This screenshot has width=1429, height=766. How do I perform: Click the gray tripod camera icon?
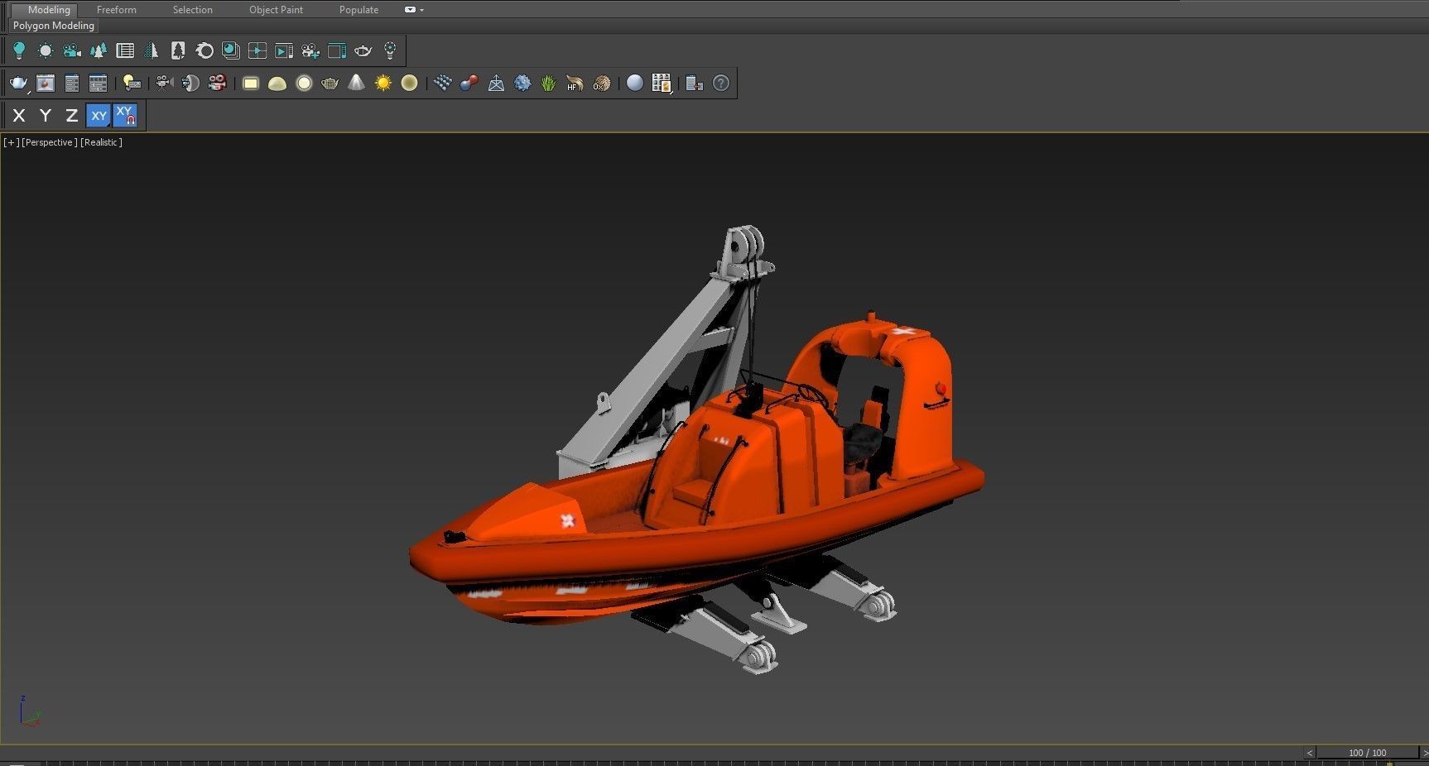pos(164,83)
